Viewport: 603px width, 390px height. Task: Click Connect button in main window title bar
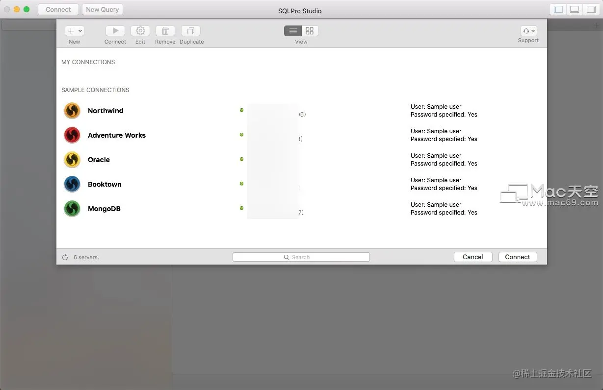pyautogui.click(x=58, y=9)
